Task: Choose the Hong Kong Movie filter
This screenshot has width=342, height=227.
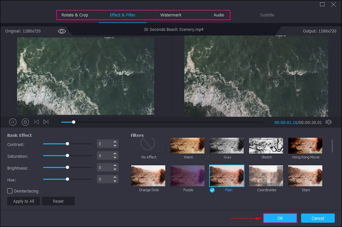Action: click(305, 146)
